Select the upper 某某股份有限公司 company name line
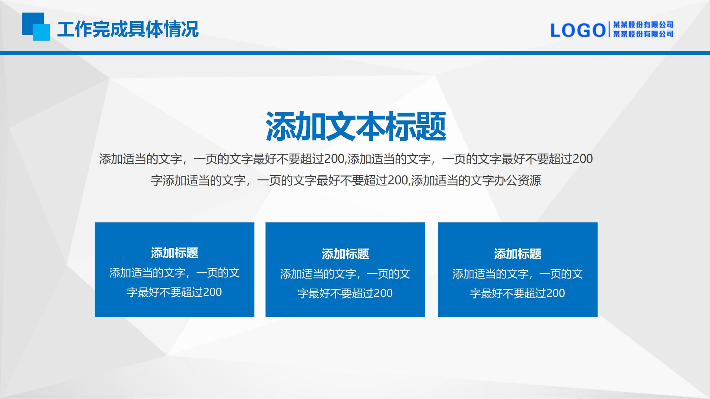The width and height of the screenshot is (710, 399). [x=643, y=25]
